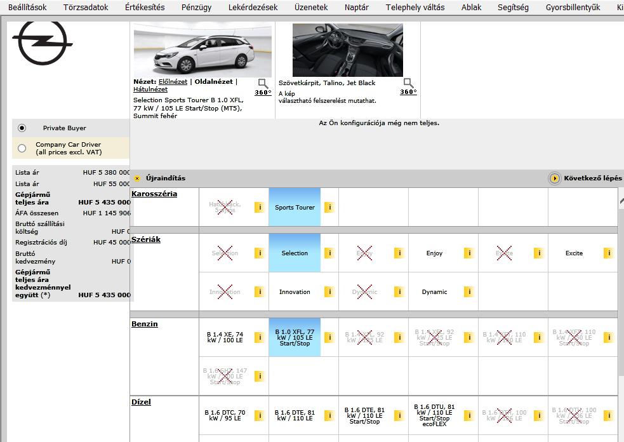Open the Pénzügy menu
624x442 pixels.
[x=196, y=7]
